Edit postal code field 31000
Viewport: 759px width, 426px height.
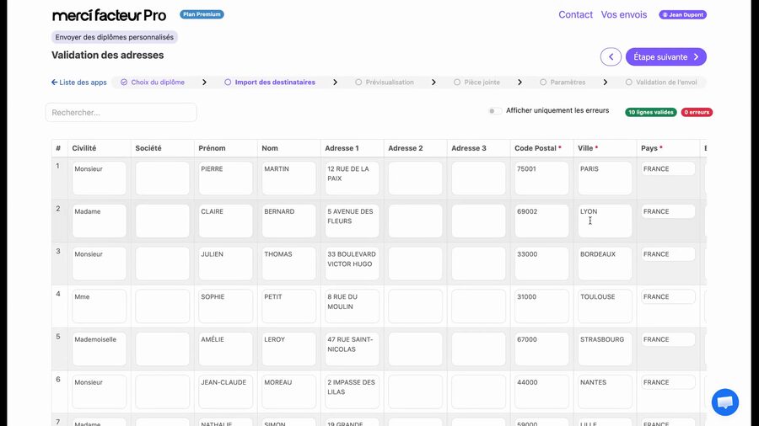click(541, 306)
